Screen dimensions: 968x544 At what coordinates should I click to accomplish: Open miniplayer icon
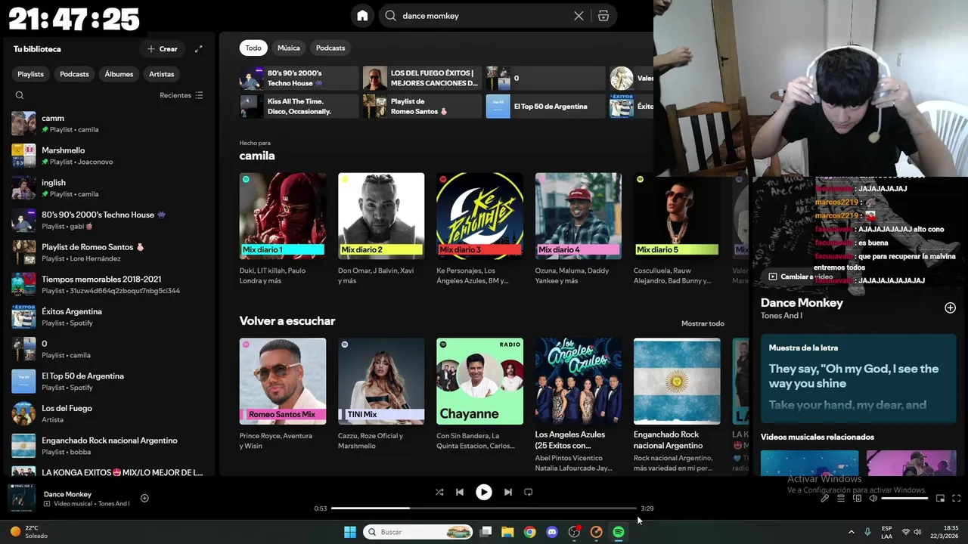[940, 498]
